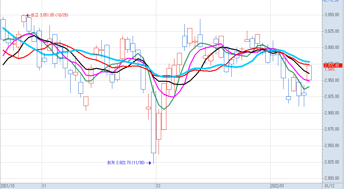Click the 최저 2,822.73 (11/30) low annotation
The height and width of the screenshot is (189, 344).
(x=126, y=163)
